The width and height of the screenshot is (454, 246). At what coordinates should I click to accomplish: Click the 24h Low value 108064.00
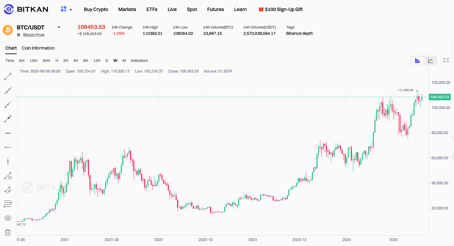183,33
